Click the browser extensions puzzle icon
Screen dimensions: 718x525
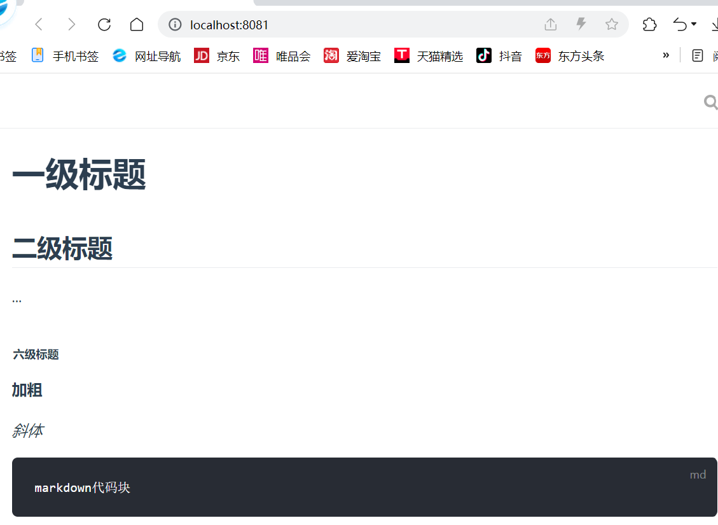(649, 24)
